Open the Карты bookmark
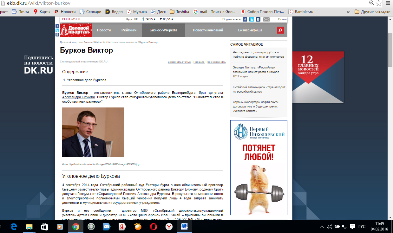The height and width of the screenshot is (233, 393). point(42,12)
